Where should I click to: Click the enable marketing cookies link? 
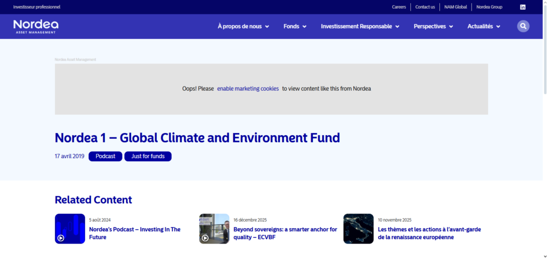pyautogui.click(x=248, y=89)
